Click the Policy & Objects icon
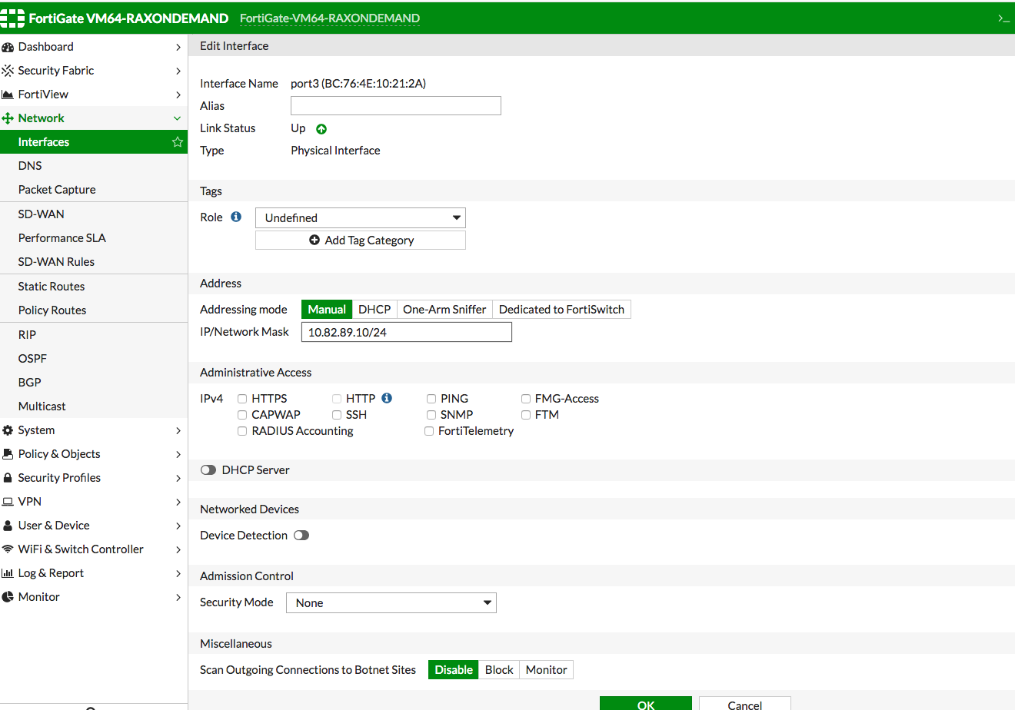 (x=8, y=454)
